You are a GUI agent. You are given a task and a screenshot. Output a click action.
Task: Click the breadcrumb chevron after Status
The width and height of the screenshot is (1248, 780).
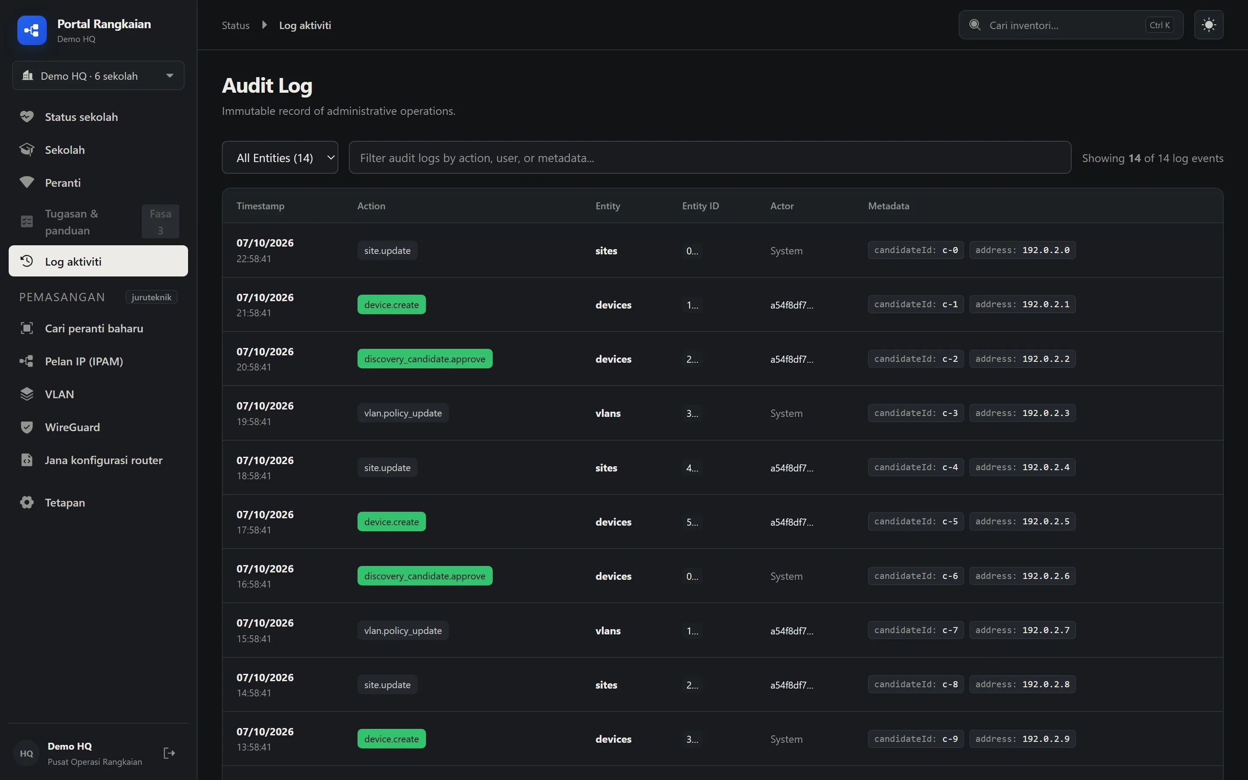click(265, 25)
